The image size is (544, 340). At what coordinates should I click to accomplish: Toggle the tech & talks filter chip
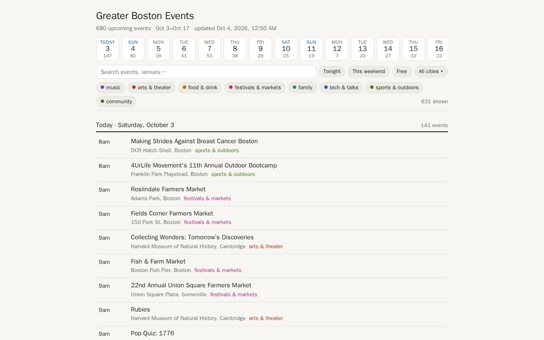[341, 88]
